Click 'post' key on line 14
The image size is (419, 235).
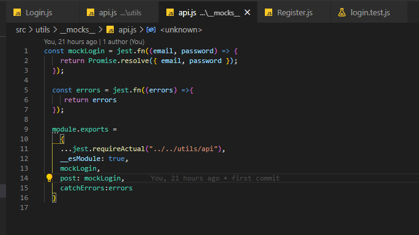(x=68, y=178)
